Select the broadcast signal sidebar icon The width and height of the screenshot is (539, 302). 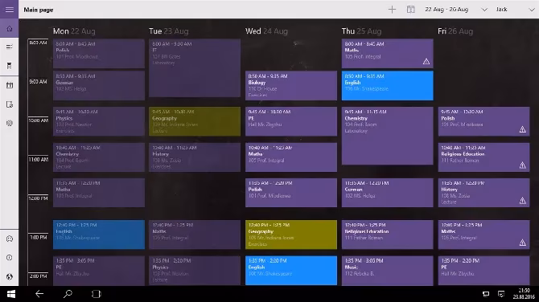pos(10,123)
